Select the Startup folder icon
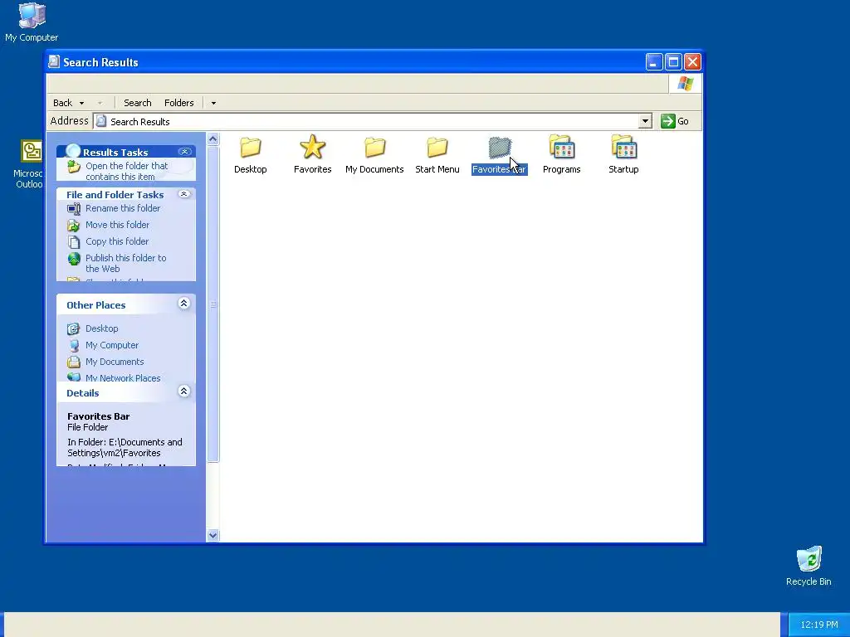Screen dimensions: 850x637 point(623,148)
